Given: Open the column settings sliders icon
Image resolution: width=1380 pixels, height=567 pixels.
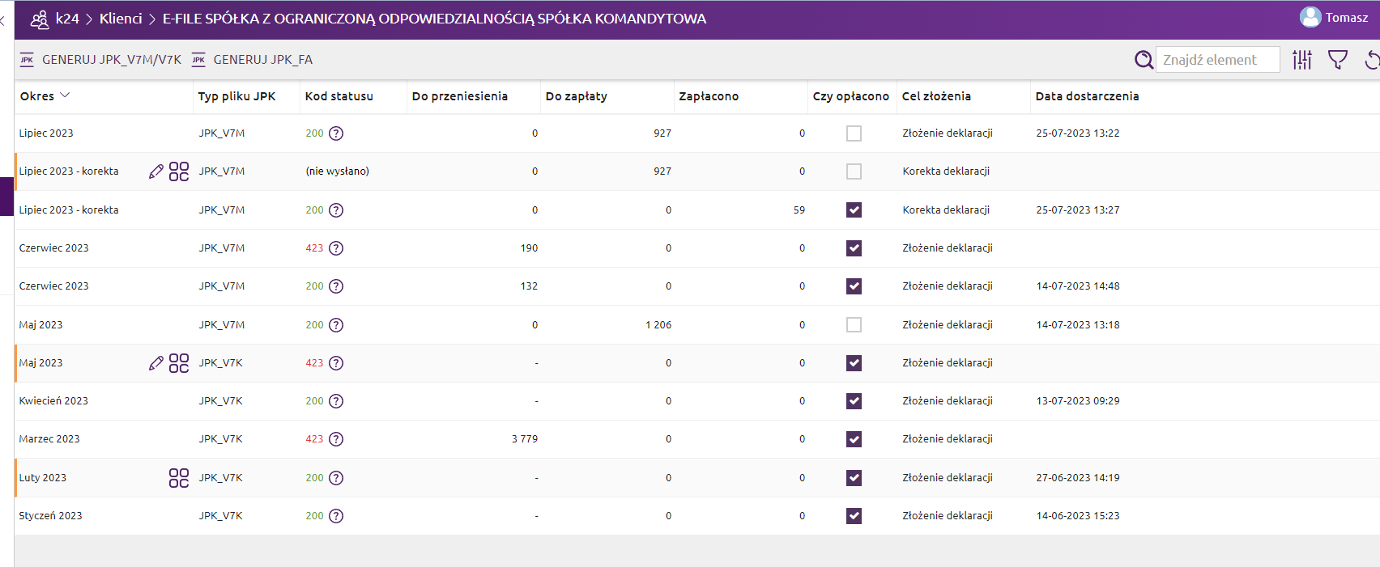Looking at the screenshot, I should click(x=1301, y=60).
